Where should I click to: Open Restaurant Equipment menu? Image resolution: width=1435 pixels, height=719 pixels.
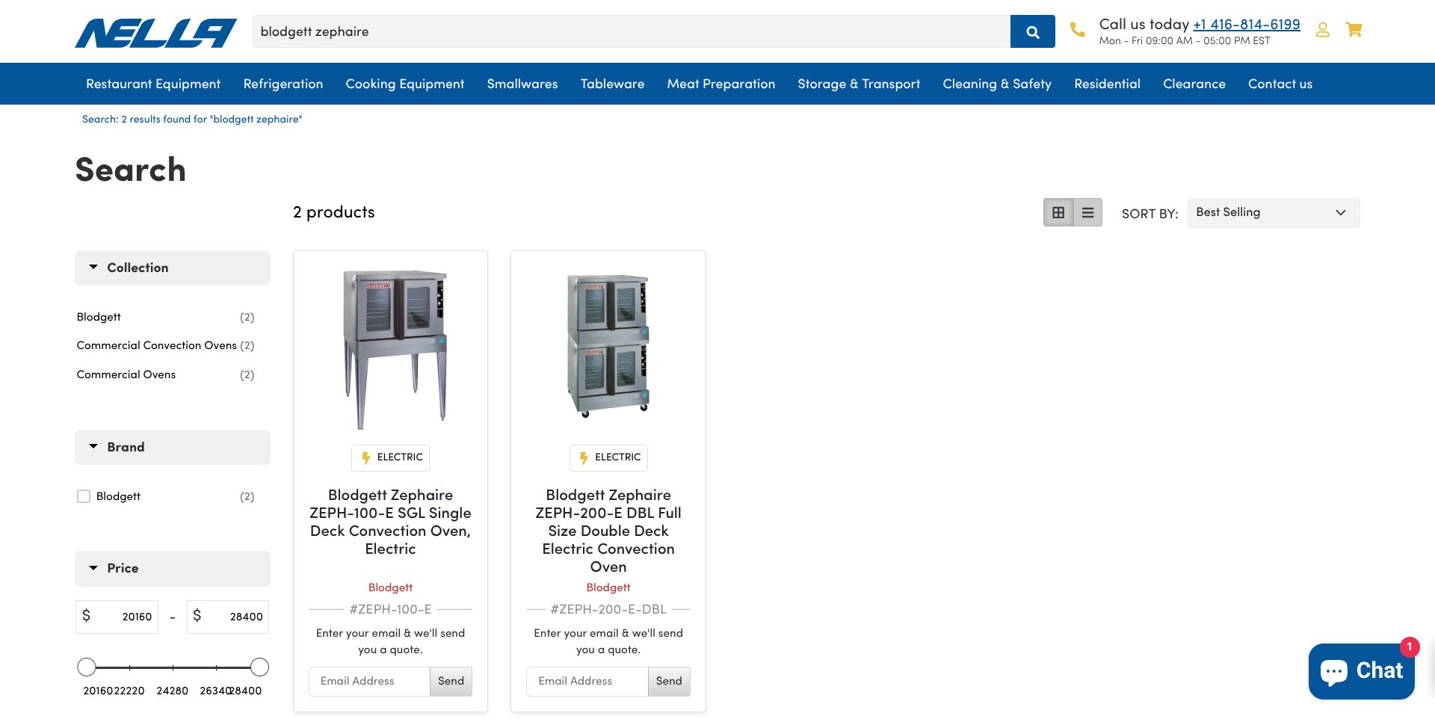click(153, 84)
